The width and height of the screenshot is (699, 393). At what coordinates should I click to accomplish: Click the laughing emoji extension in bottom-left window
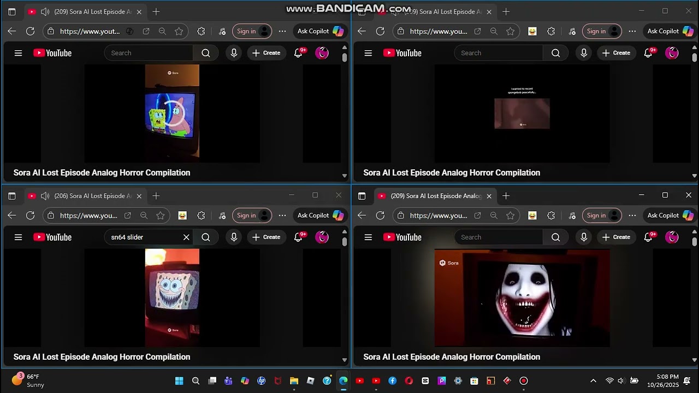coord(182,216)
